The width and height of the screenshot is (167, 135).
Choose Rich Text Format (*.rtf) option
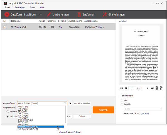tap(28, 129)
